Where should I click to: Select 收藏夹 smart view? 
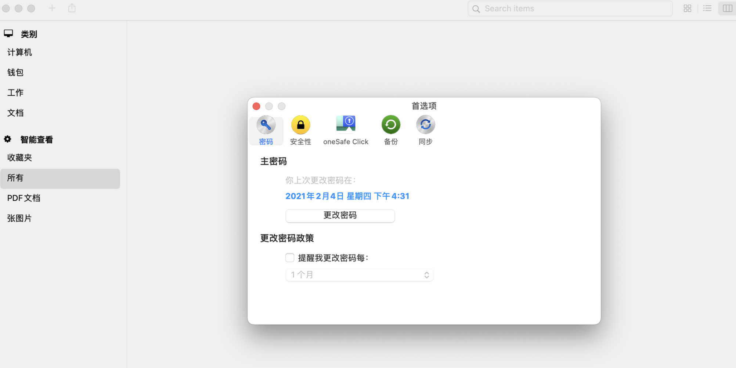click(x=19, y=157)
